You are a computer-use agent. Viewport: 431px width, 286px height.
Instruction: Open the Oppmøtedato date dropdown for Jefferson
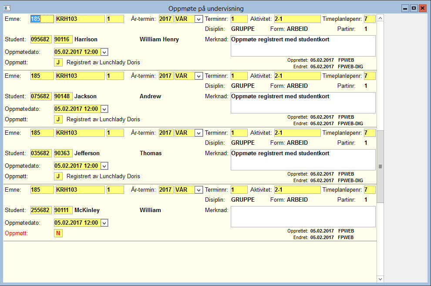[104, 166]
